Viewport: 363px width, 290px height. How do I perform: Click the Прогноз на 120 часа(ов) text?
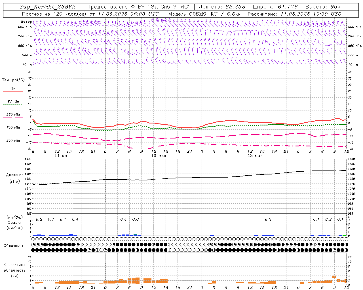click(54, 14)
